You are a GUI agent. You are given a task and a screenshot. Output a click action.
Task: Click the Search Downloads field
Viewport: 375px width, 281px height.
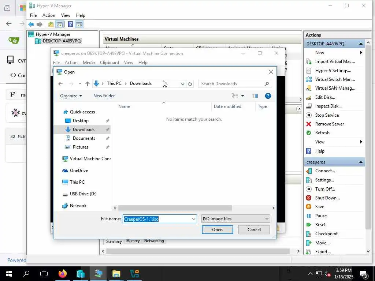tap(235, 84)
